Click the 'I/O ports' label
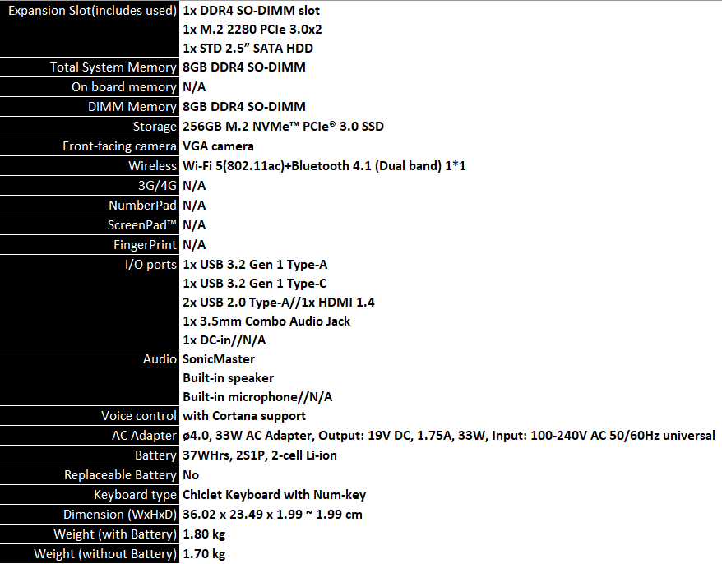This screenshot has width=722, height=564. [150, 265]
